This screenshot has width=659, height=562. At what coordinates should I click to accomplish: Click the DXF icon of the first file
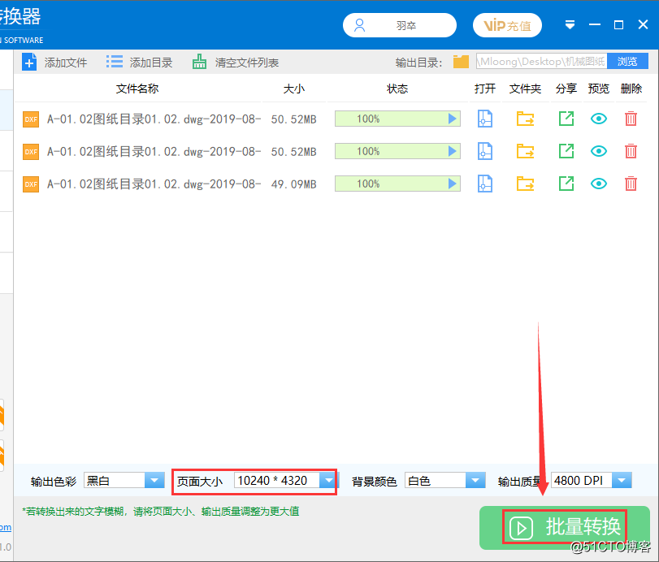coord(31,119)
